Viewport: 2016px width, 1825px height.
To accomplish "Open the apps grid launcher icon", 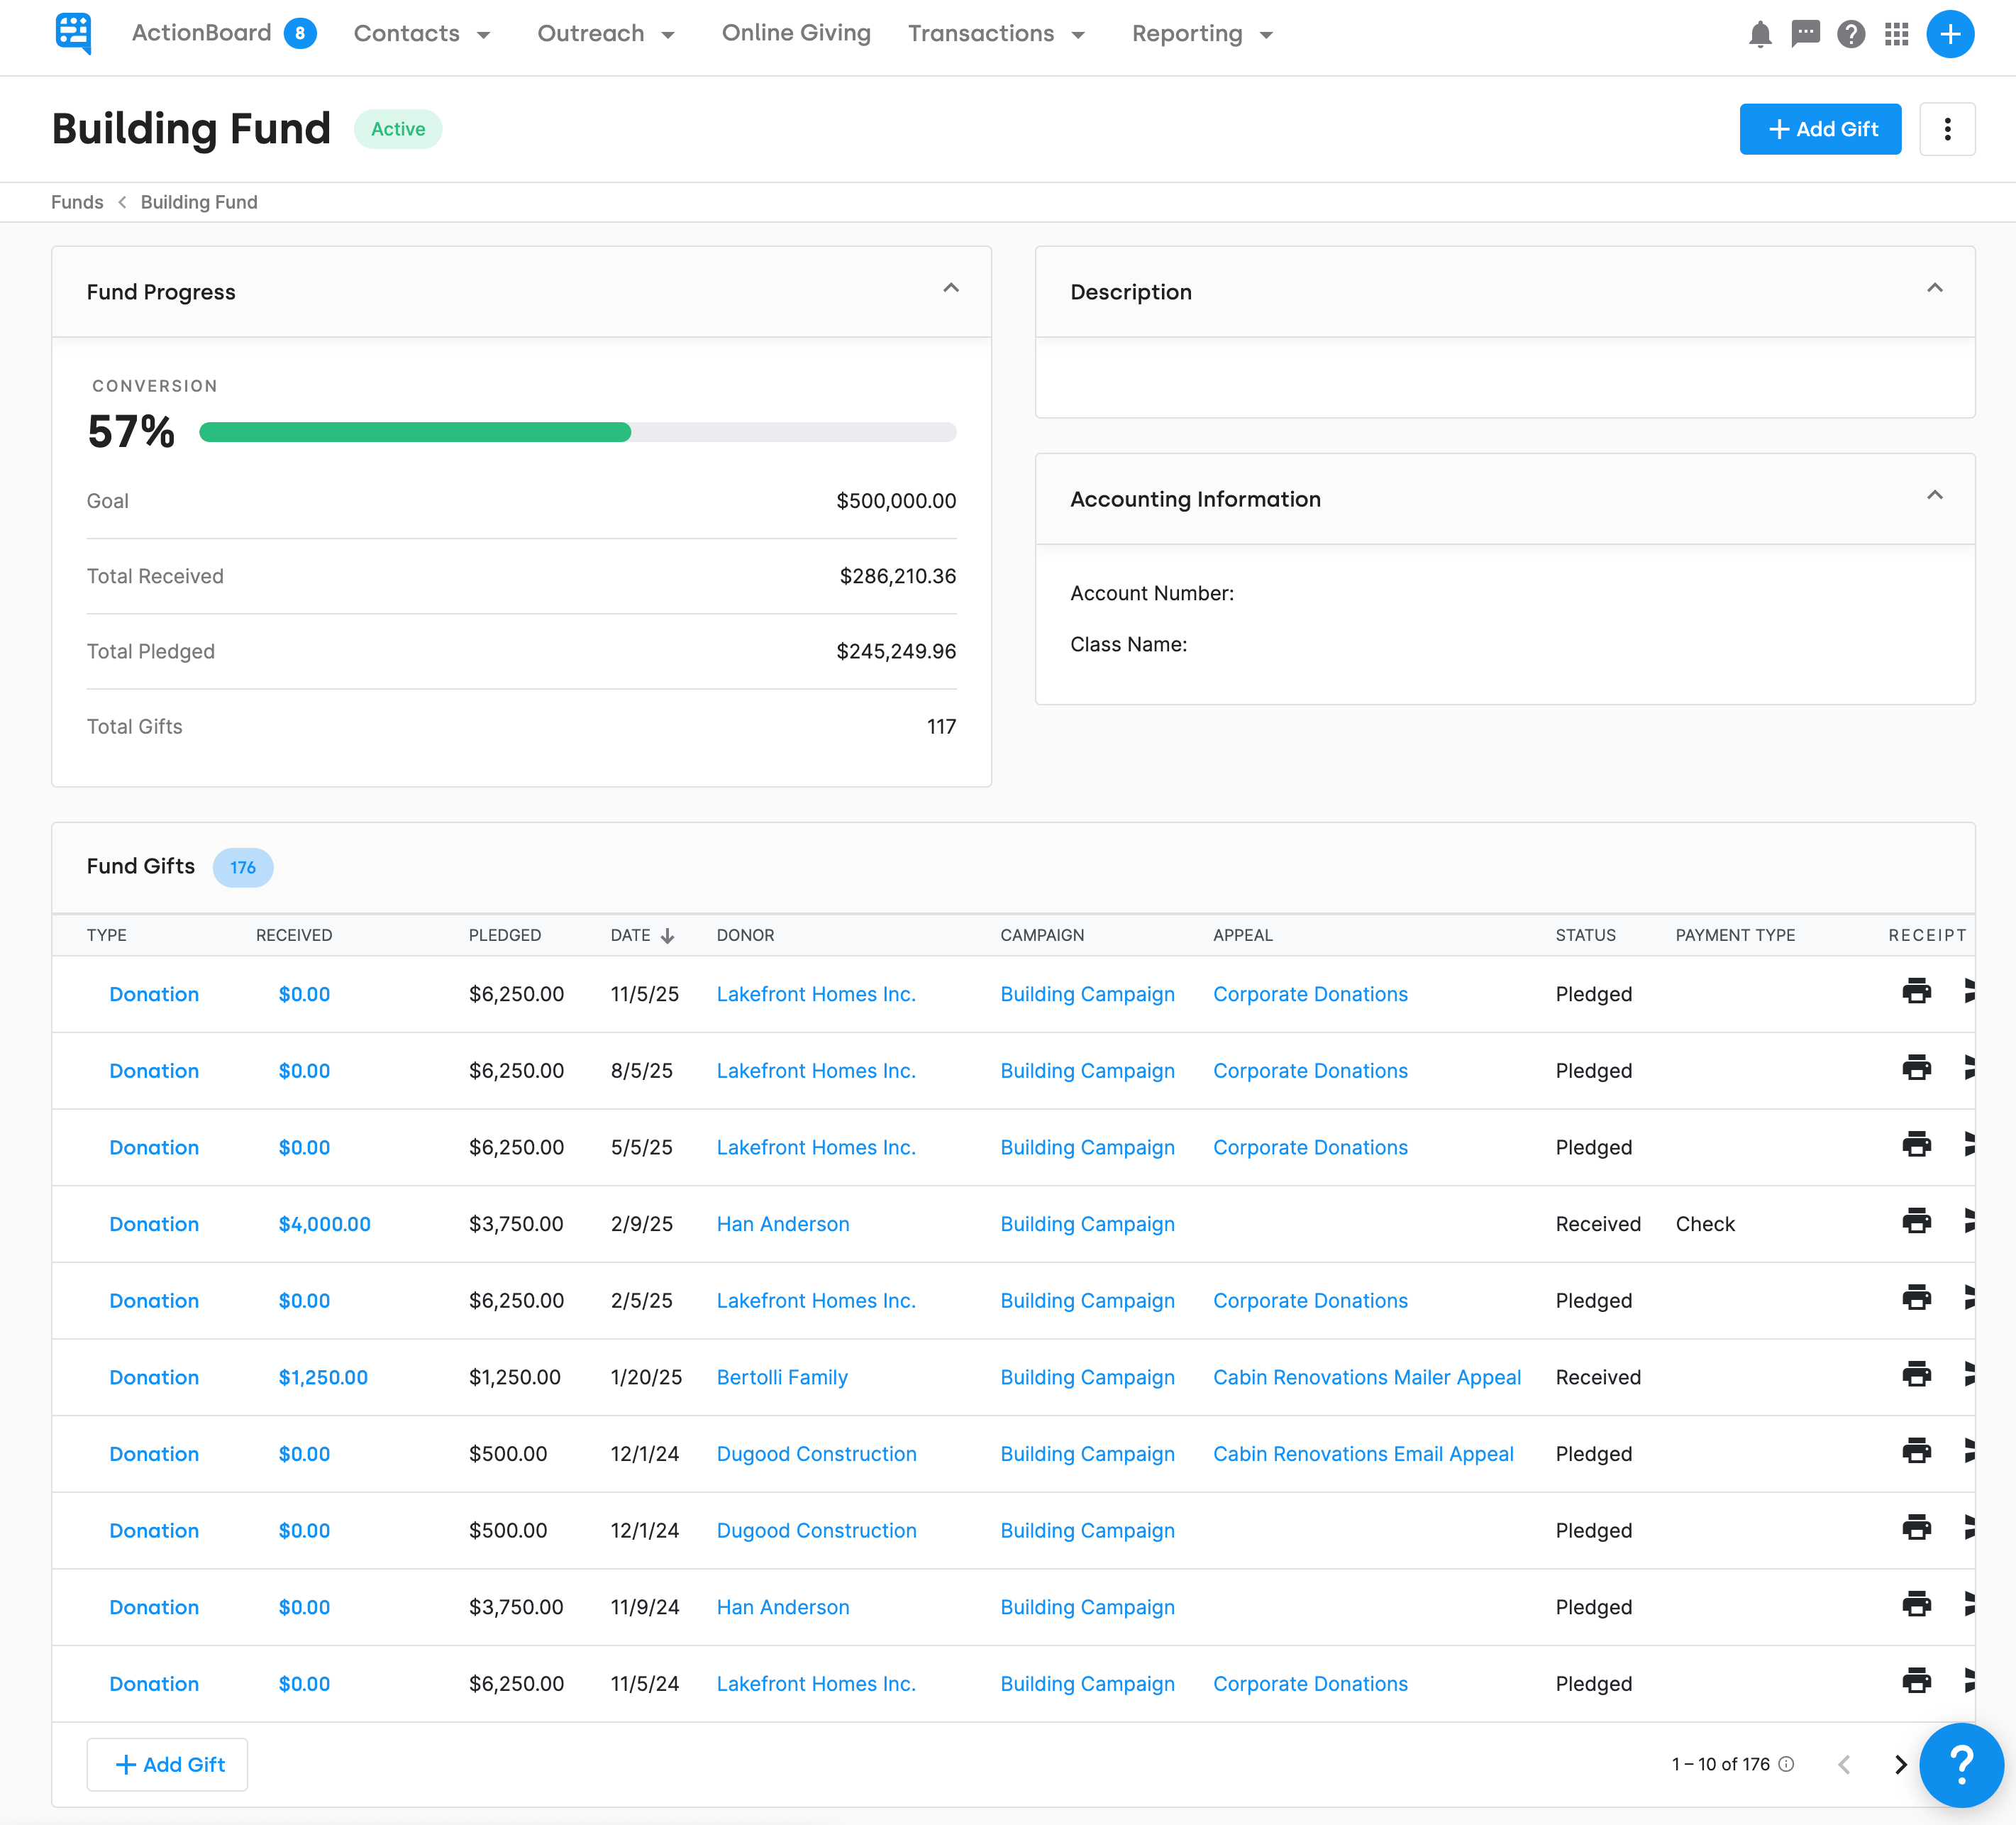I will pyautogui.click(x=1897, y=34).
